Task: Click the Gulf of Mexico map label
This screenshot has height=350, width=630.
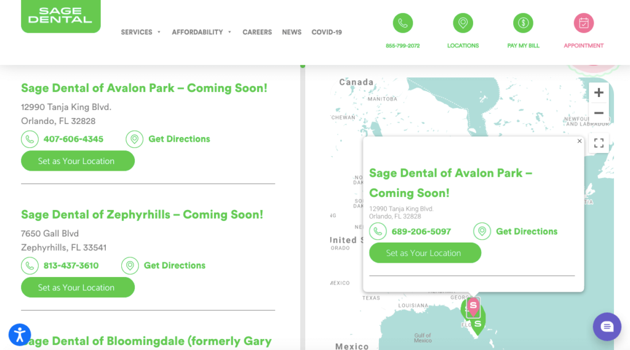Action: (x=423, y=338)
